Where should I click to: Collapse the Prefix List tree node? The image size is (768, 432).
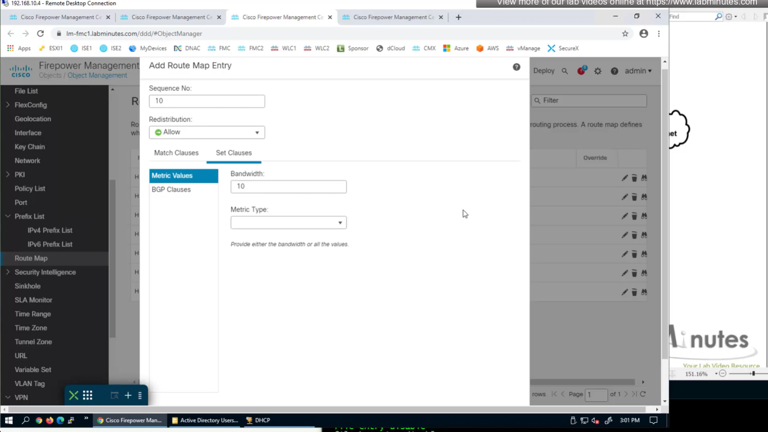coord(8,216)
